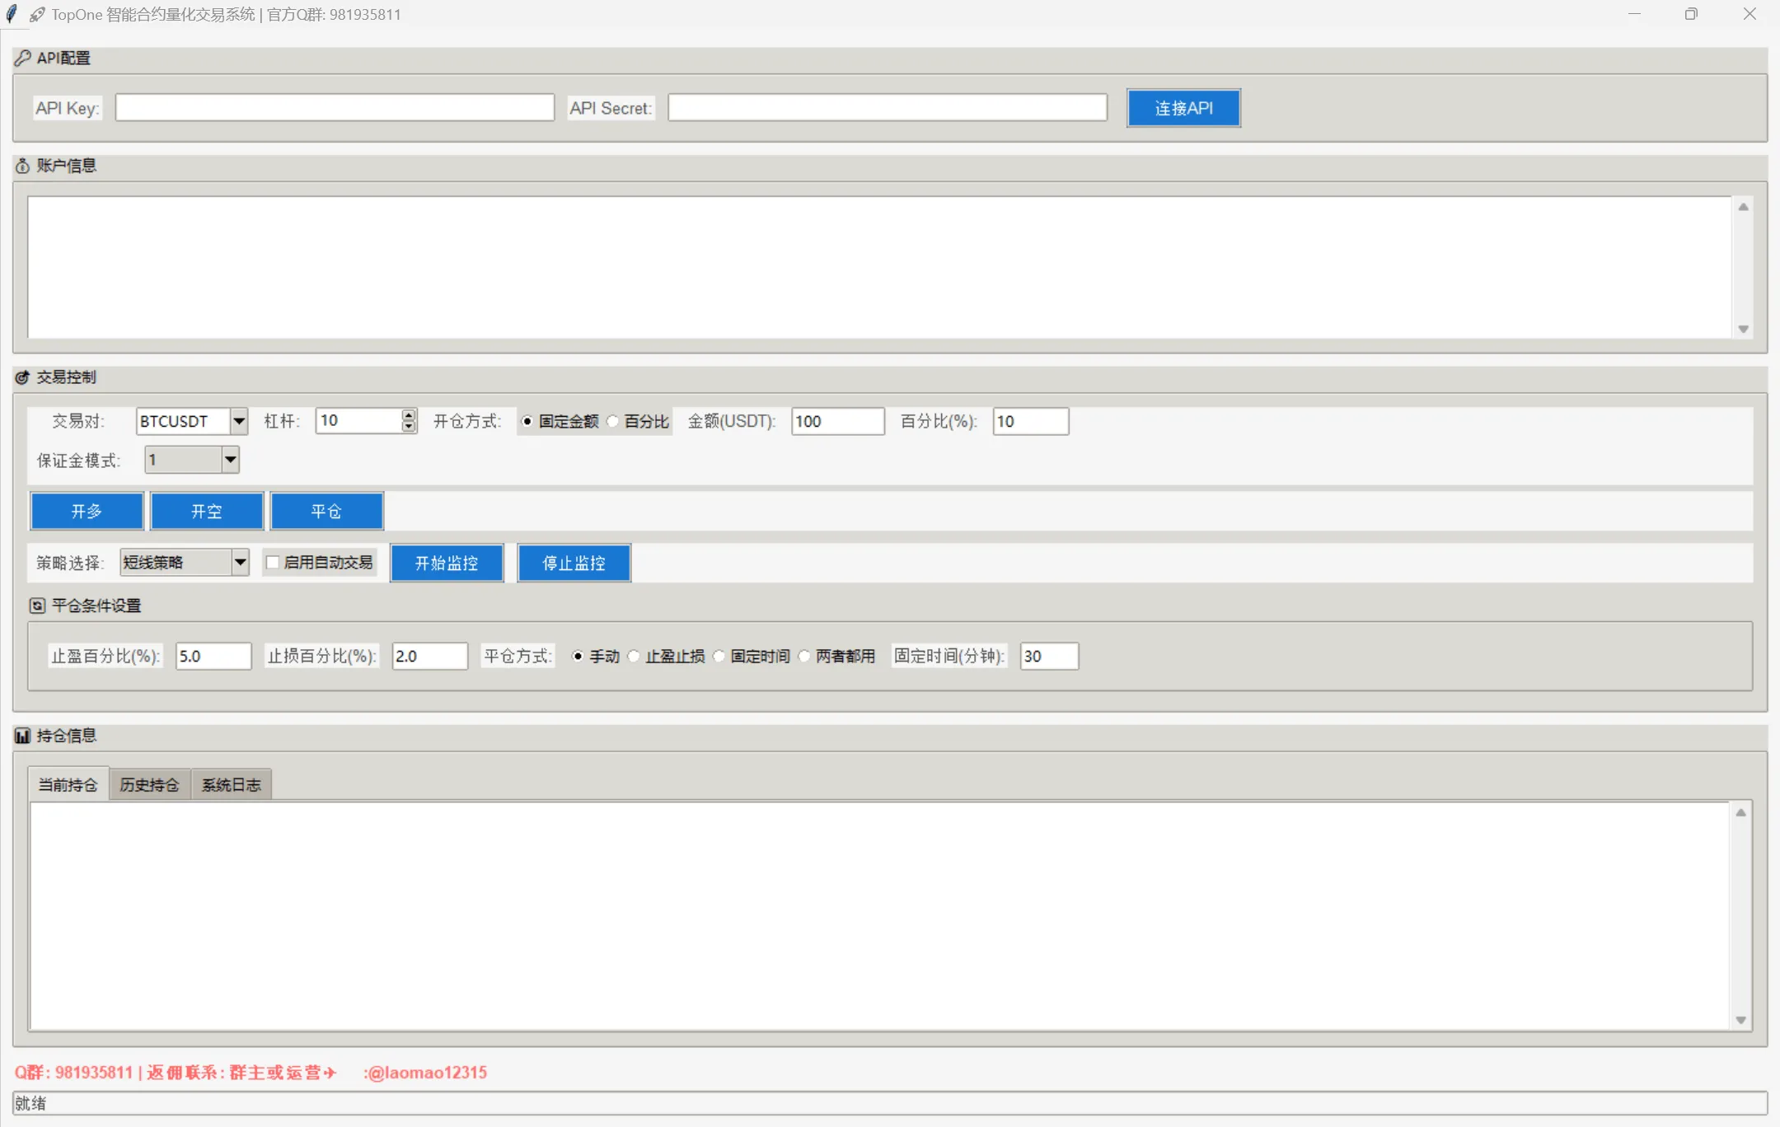Click the key icon beside API配置
This screenshot has width=1780, height=1127.
[23, 58]
